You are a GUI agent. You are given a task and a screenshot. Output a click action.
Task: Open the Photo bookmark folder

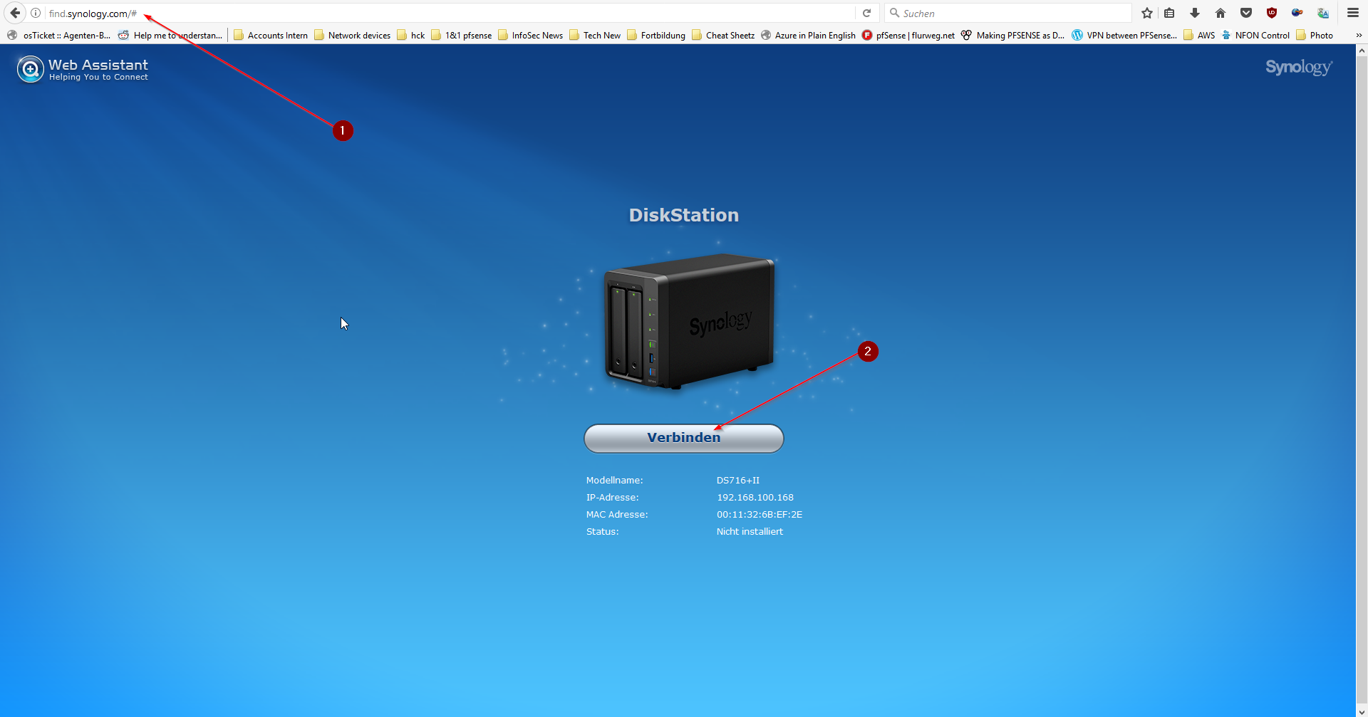point(1315,35)
